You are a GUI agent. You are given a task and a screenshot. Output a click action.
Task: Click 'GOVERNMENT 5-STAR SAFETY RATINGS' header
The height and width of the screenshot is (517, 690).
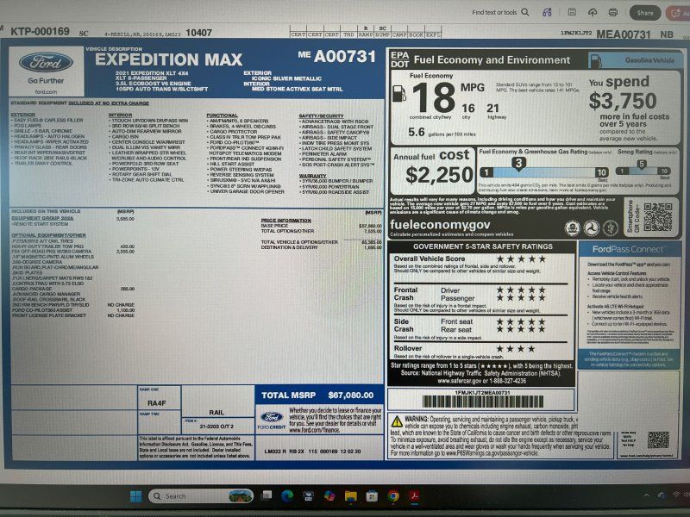click(482, 246)
